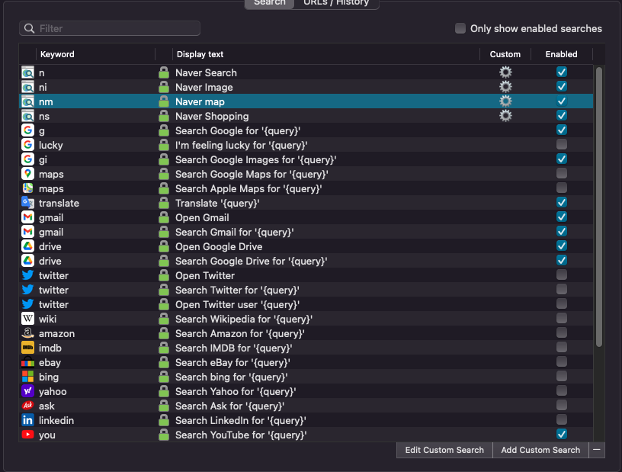Click the Apple Maps icon
622x472 pixels.
pyautogui.click(x=27, y=188)
